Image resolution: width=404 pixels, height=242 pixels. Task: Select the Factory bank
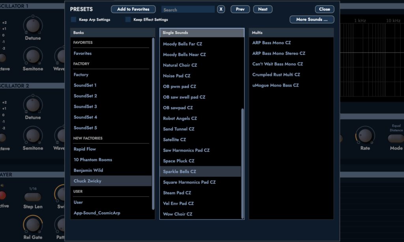[111, 74]
